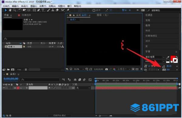Toggle Motion Blur enable in timeline
The width and height of the screenshot is (182, 118).
pos(84,80)
